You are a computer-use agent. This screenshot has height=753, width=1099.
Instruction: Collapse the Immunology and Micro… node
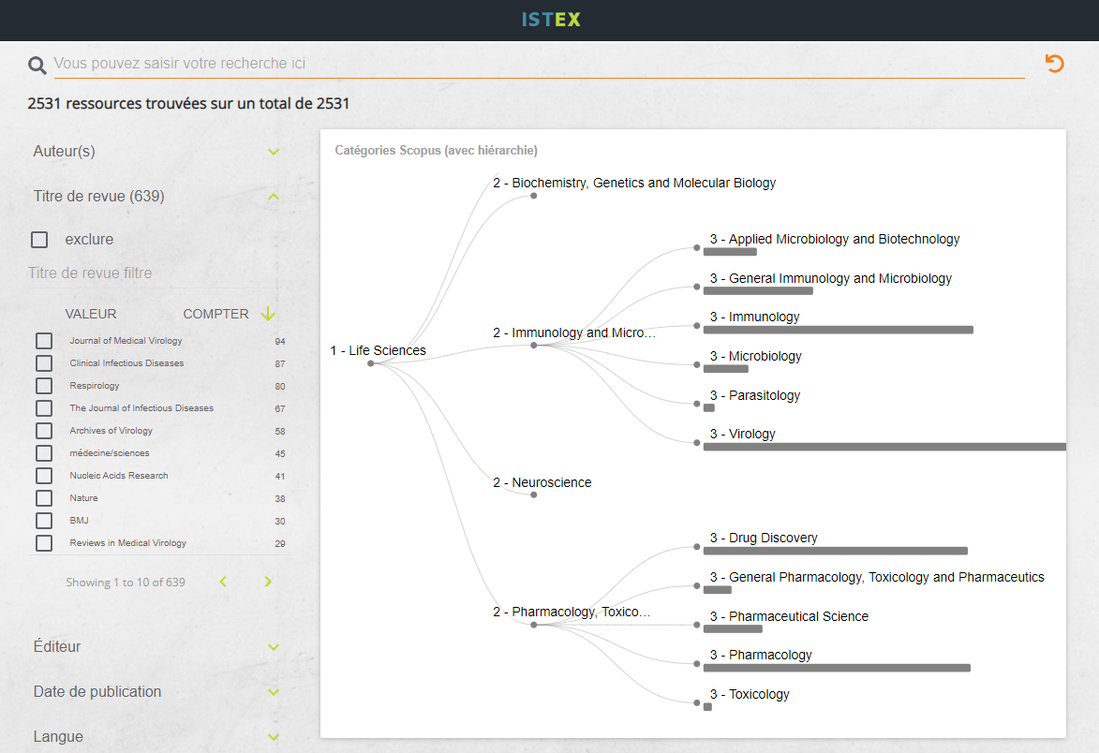point(533,345)
